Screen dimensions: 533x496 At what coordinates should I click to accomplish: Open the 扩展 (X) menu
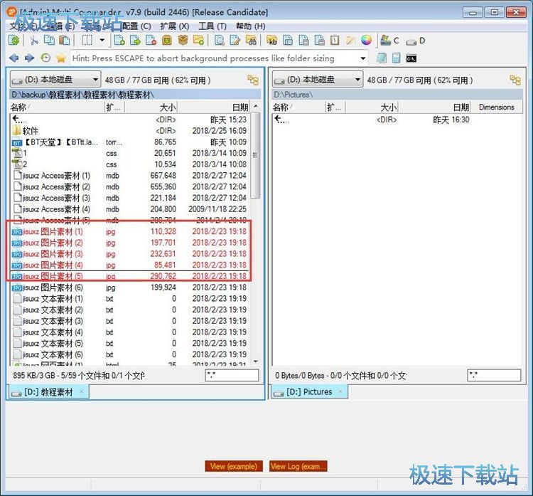coord(175,26)
